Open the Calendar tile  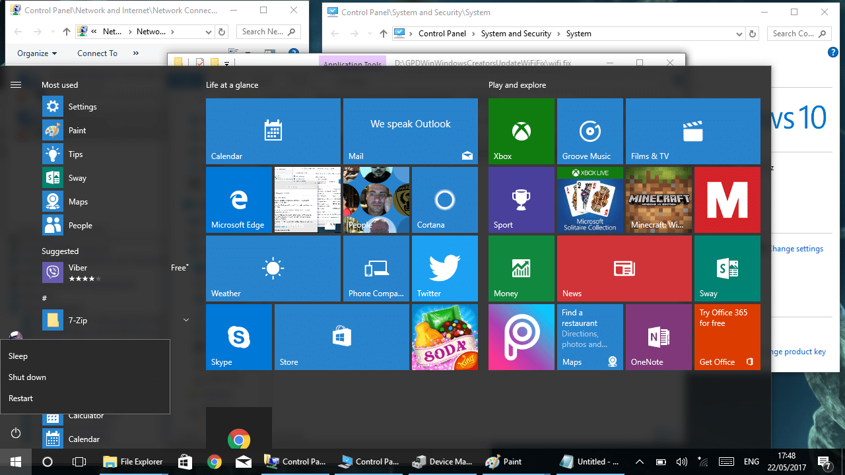pyautogui.click(x=273, y=131)
